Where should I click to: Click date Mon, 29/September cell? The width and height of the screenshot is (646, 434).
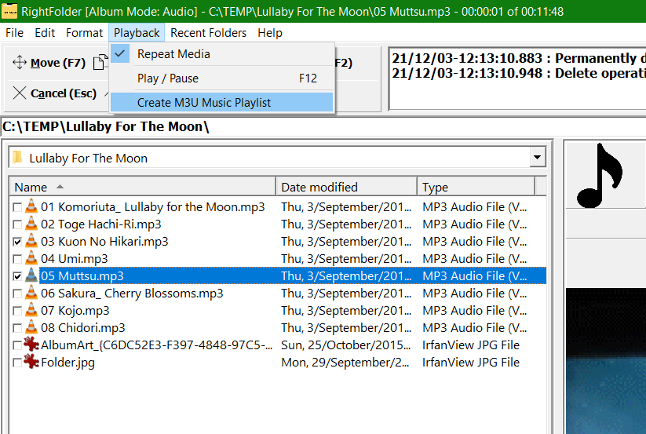pos(345,363)
